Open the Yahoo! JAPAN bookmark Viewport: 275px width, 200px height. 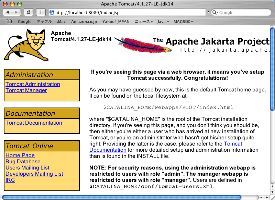(x=116, y=22)
